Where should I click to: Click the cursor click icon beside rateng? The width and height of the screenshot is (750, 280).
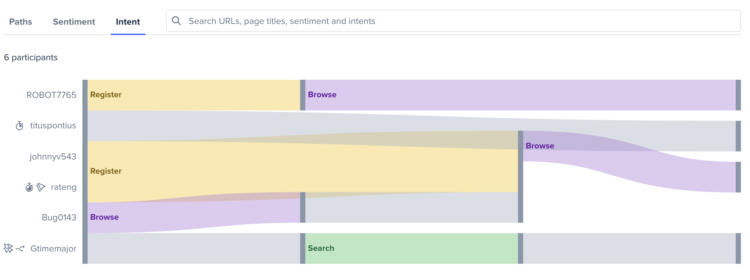[41, 187]
